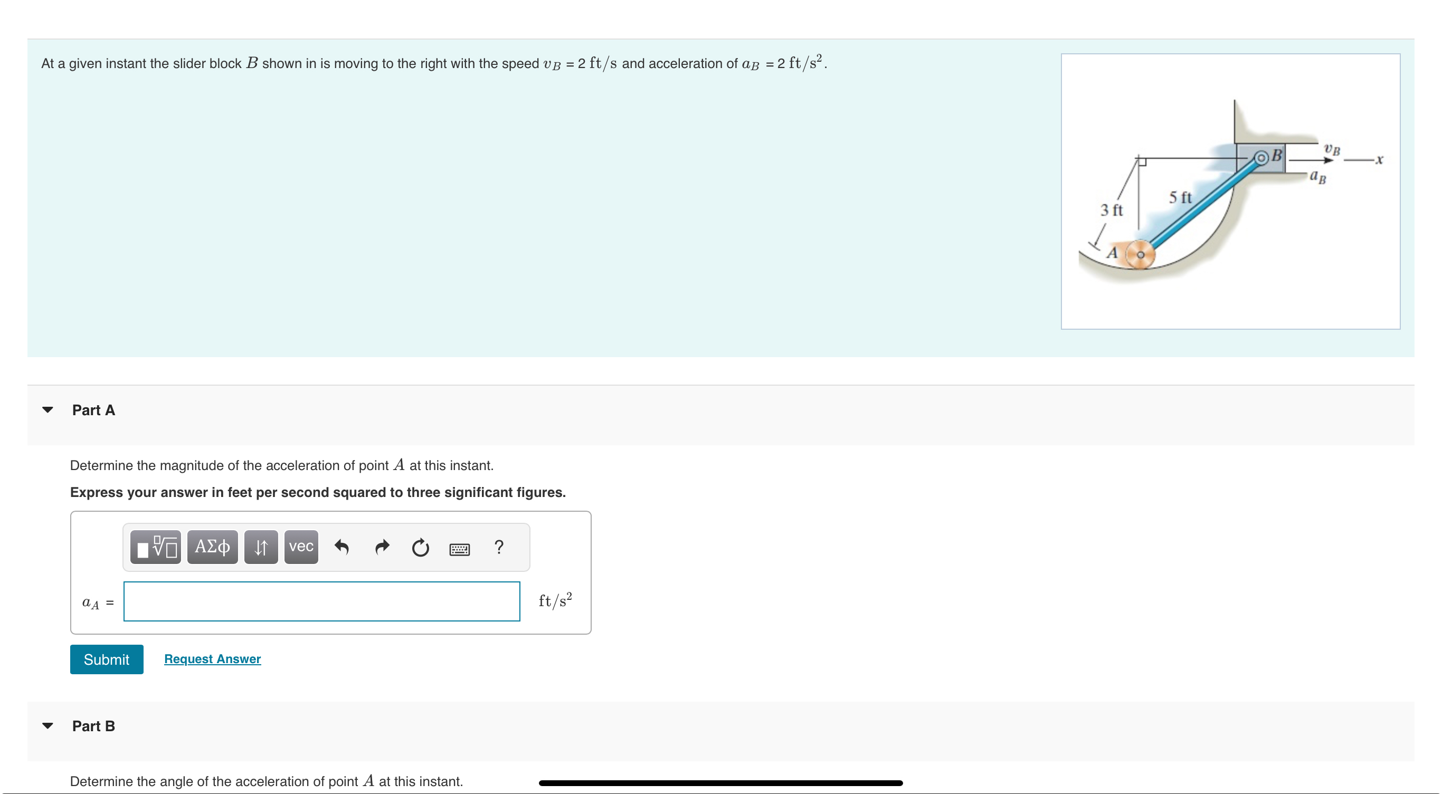
Task: Click inside the aA answer input box
Action: (321, 601)
